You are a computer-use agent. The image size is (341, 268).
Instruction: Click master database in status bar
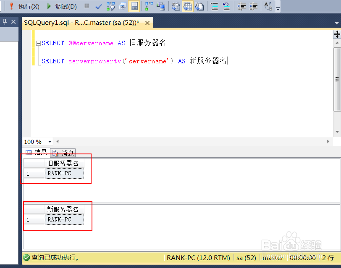(x=273, y=258)
